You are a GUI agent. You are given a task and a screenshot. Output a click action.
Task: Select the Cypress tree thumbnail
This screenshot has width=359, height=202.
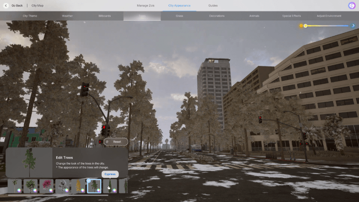[110, 186]
